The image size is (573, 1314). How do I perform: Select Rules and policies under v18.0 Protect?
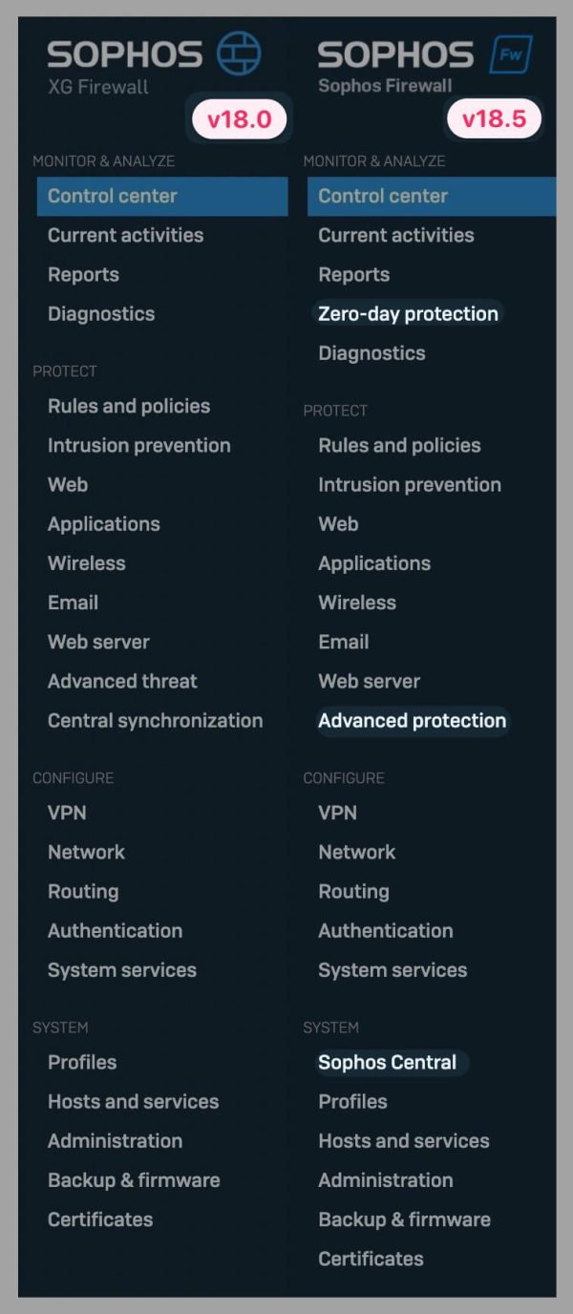point(129,406)
